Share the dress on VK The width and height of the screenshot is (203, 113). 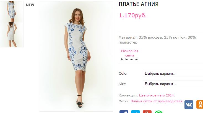(189, 105)
